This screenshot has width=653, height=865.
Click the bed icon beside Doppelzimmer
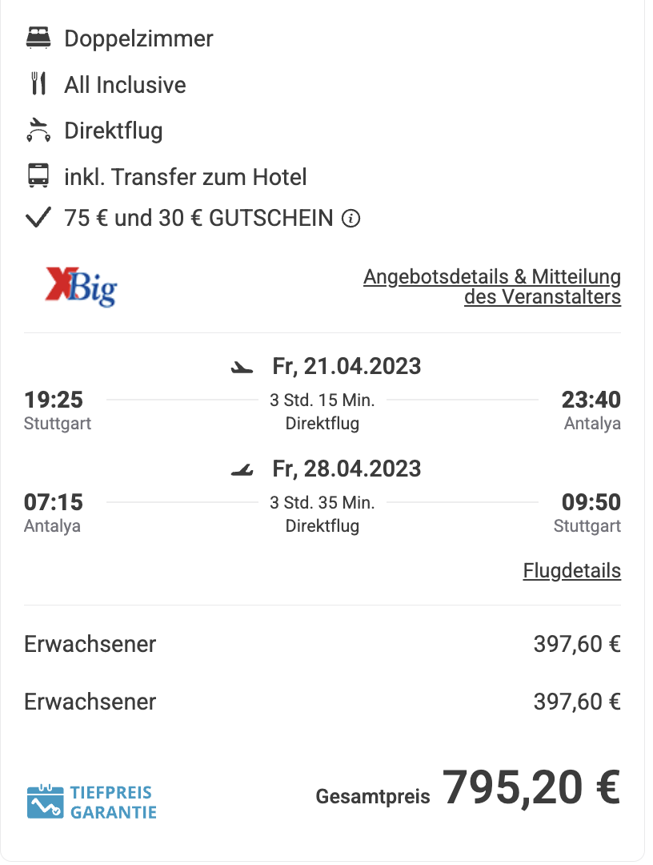(x=38, y=38)
